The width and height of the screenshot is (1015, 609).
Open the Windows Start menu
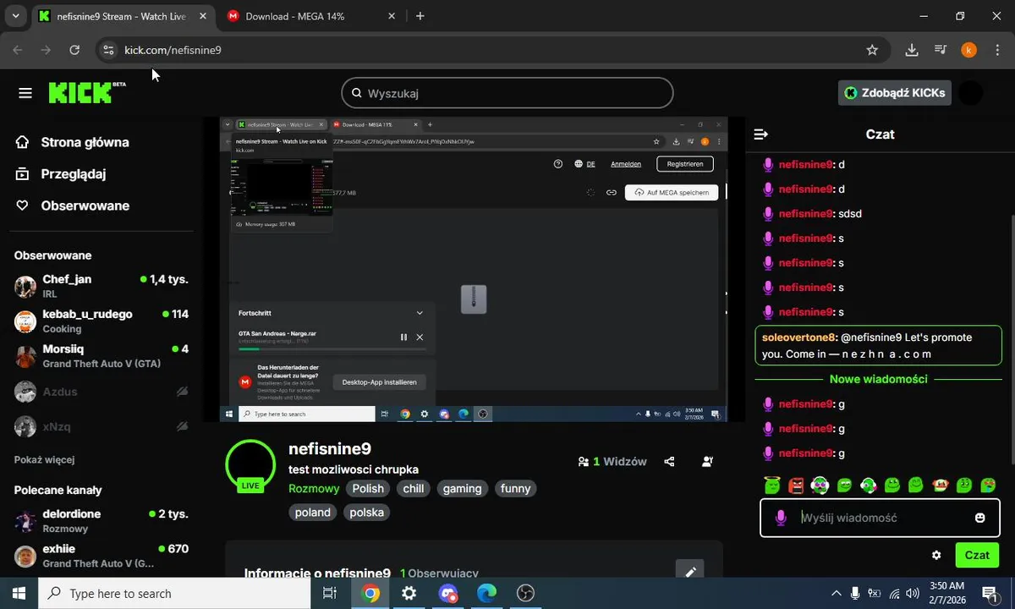tap(19, 594)
